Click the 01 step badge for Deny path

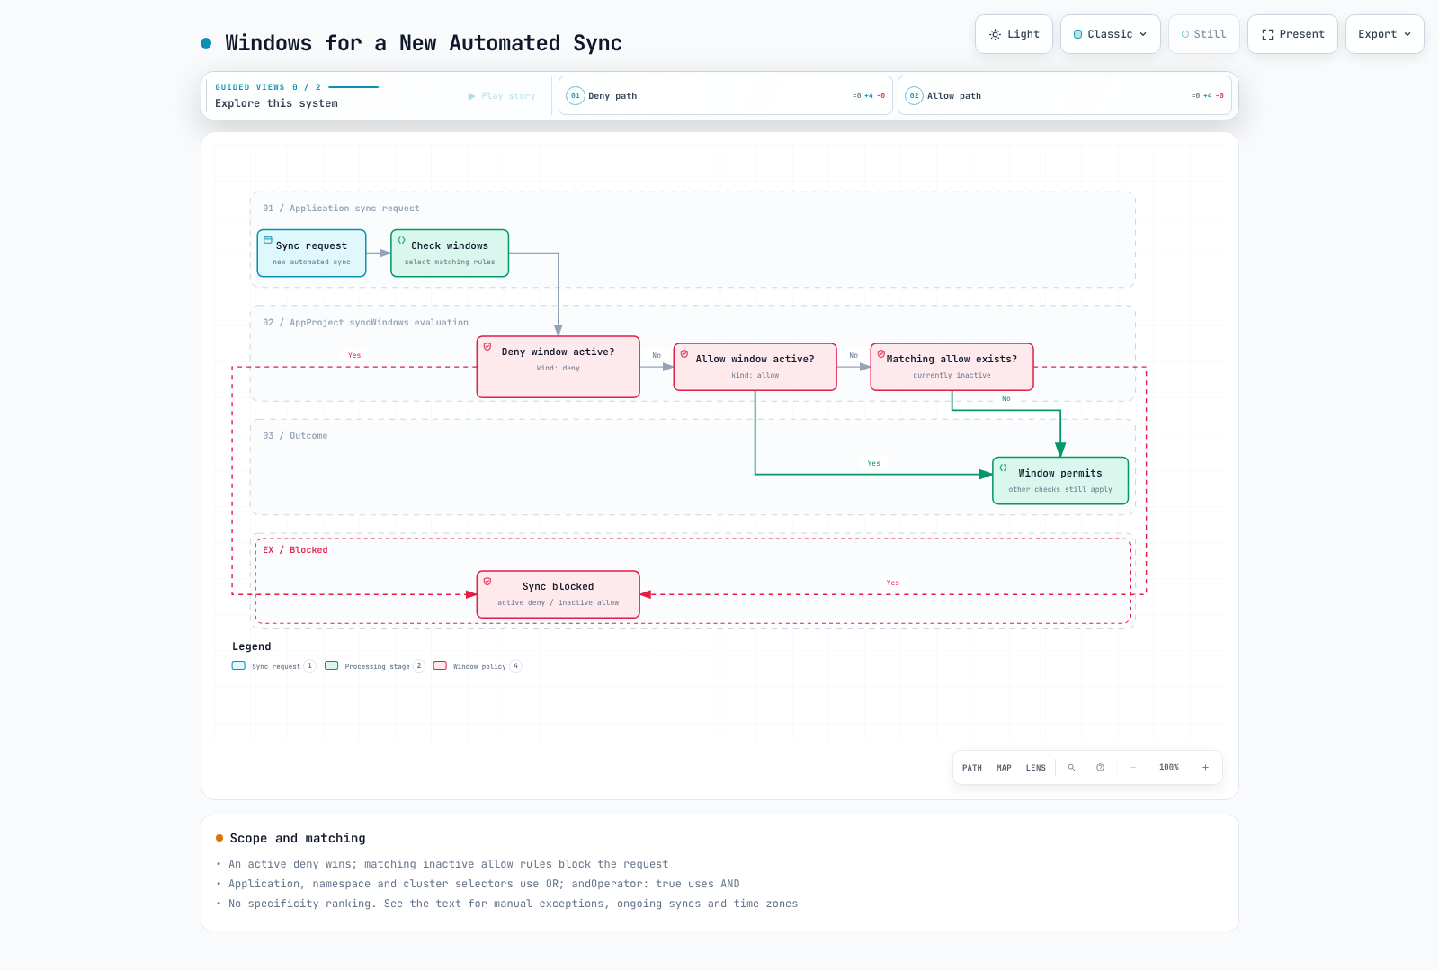tap(576, 95)
